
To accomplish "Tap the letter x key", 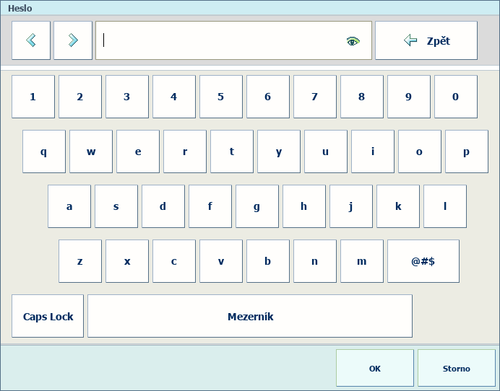I will click(x=127, y=261).
